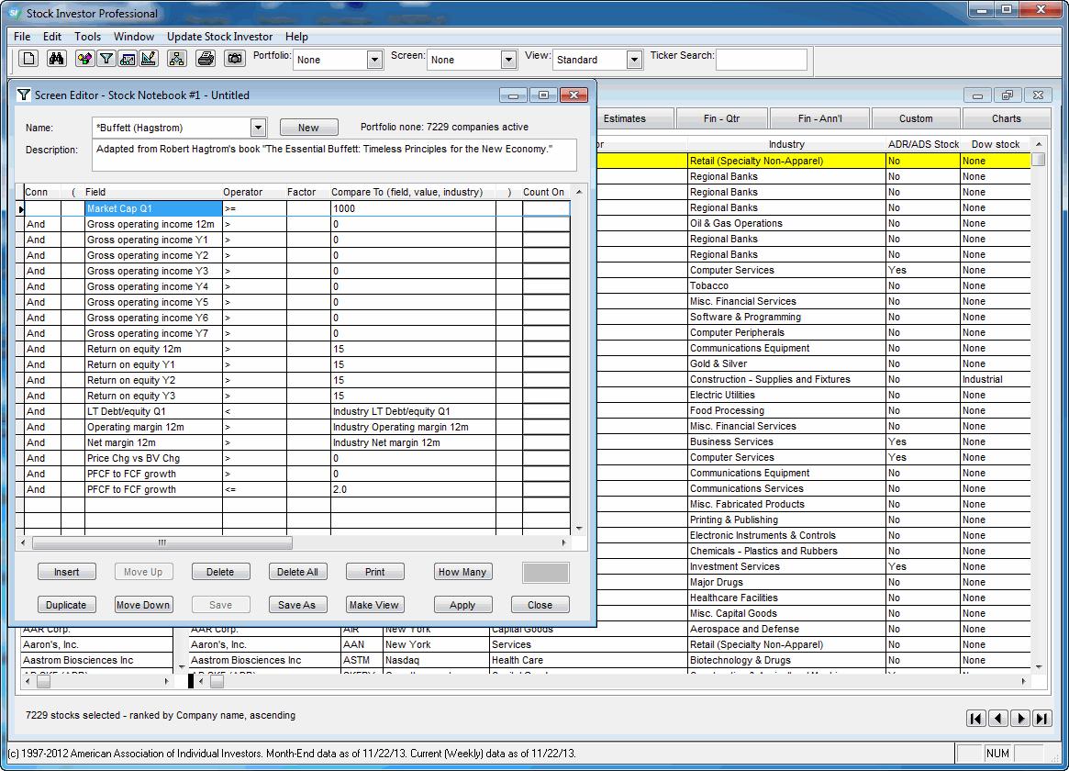Screen dimensions: 1069x771
Task: Select the funnel Screen Editor icon
Action: [106, 57]
